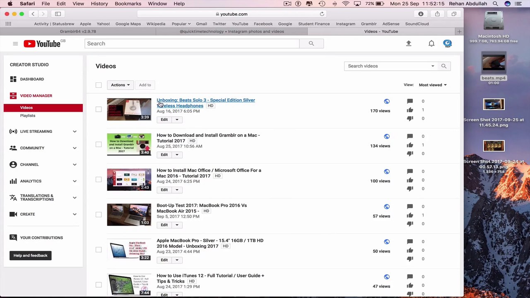The image size is (530, 298).
Task: Click the Channel person icon
Action: click(13, 165)
